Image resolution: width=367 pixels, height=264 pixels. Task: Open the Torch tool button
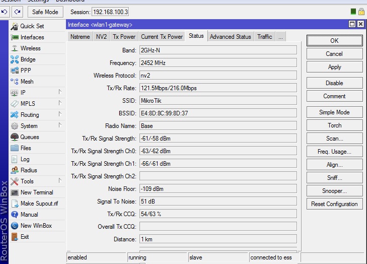click(x=334, y=125)
